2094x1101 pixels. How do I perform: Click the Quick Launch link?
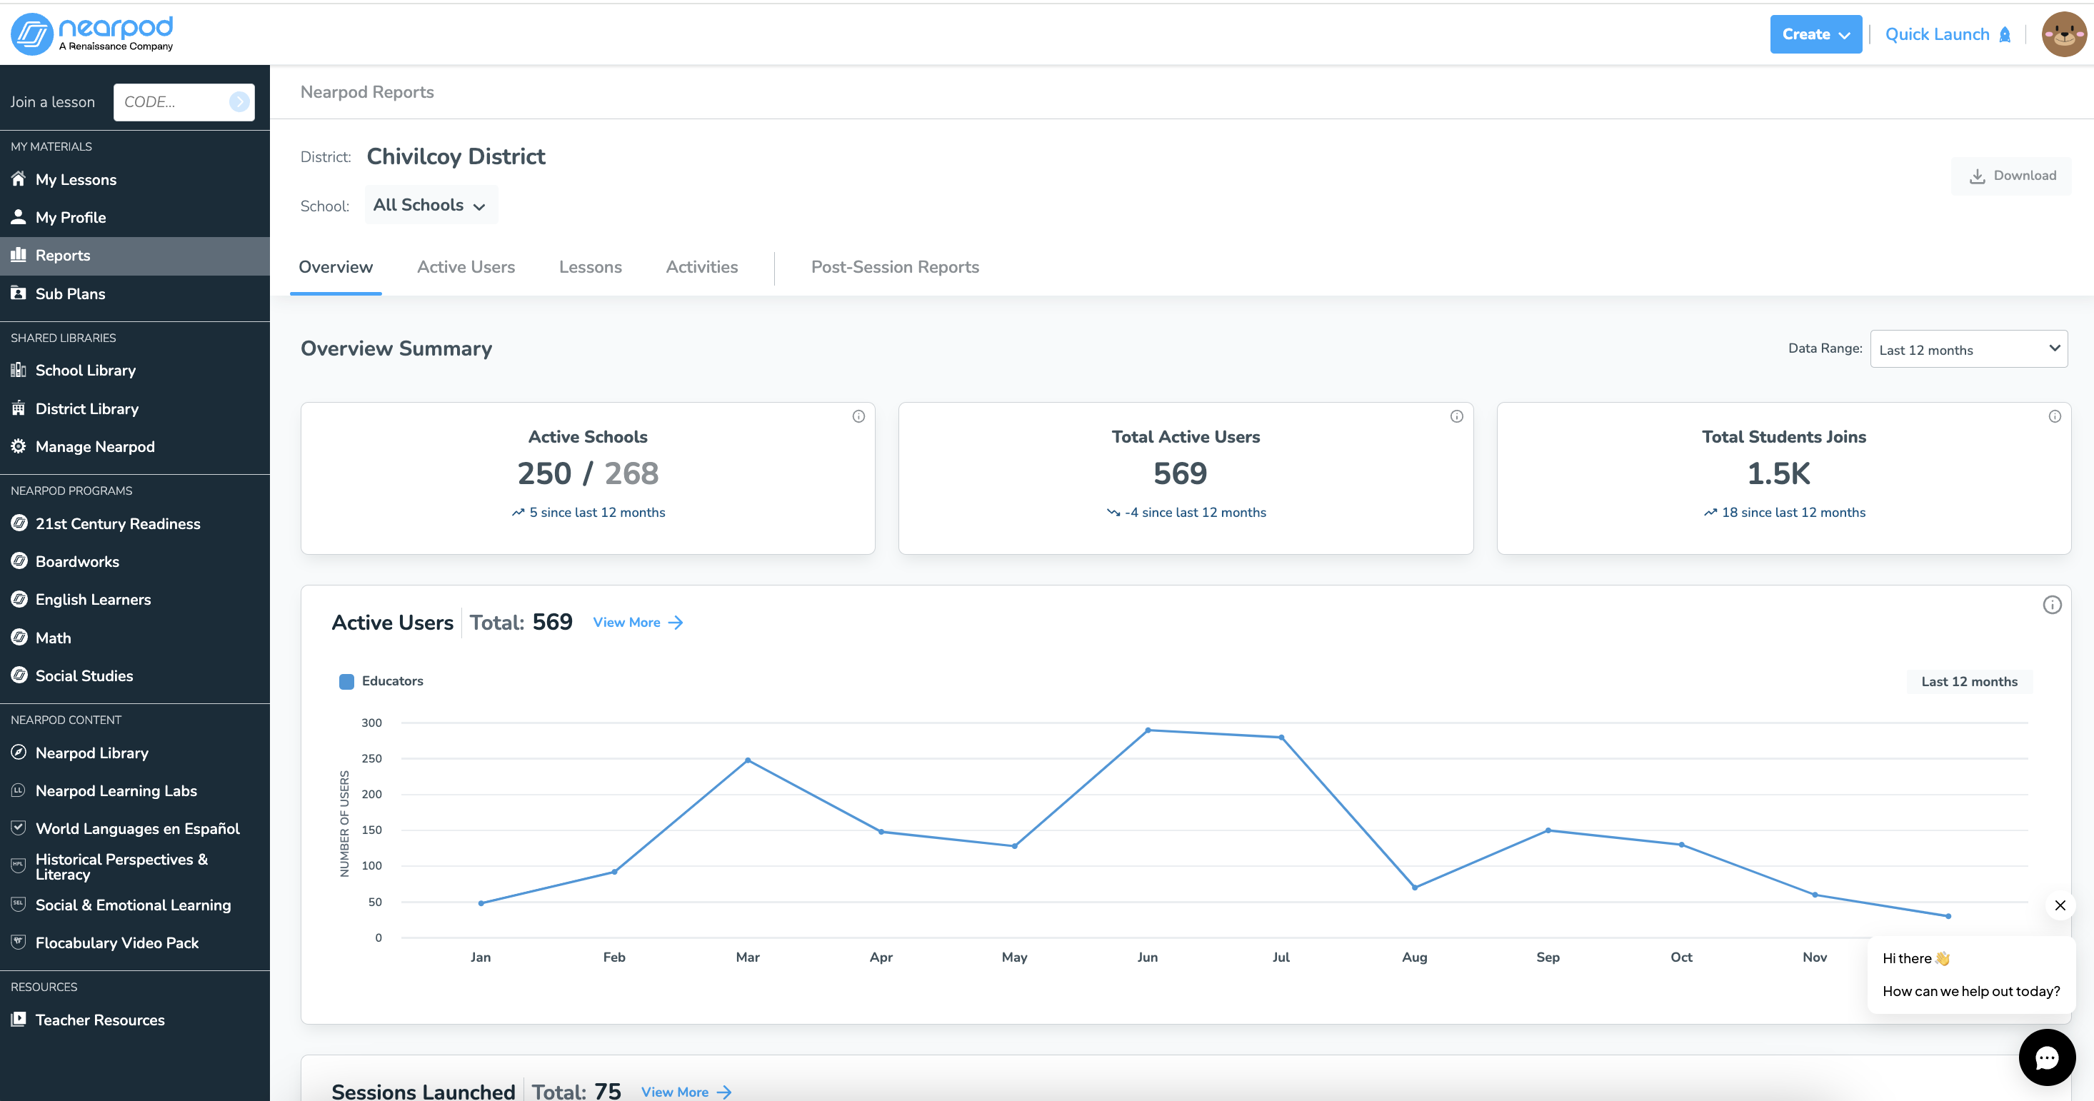1948,34
